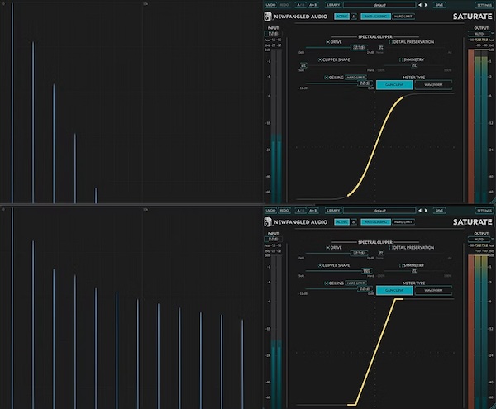Click the Clipper Shape slider handle in lower plugin

pos(366,271)
